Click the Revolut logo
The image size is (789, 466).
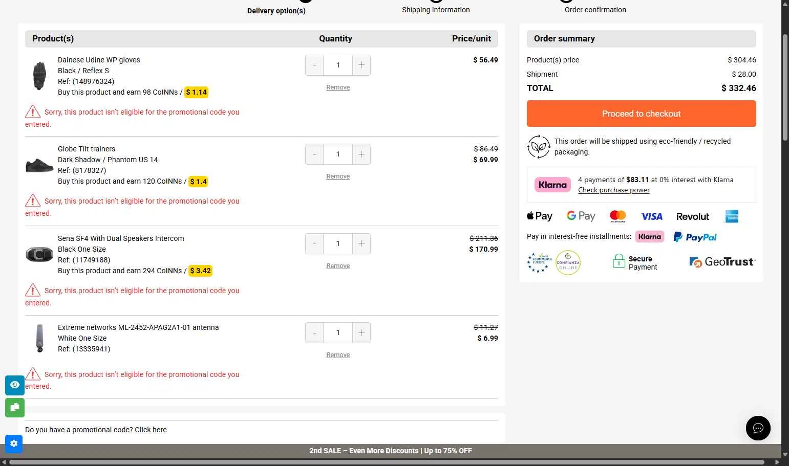pyautogui.click(x=693, y=216)
